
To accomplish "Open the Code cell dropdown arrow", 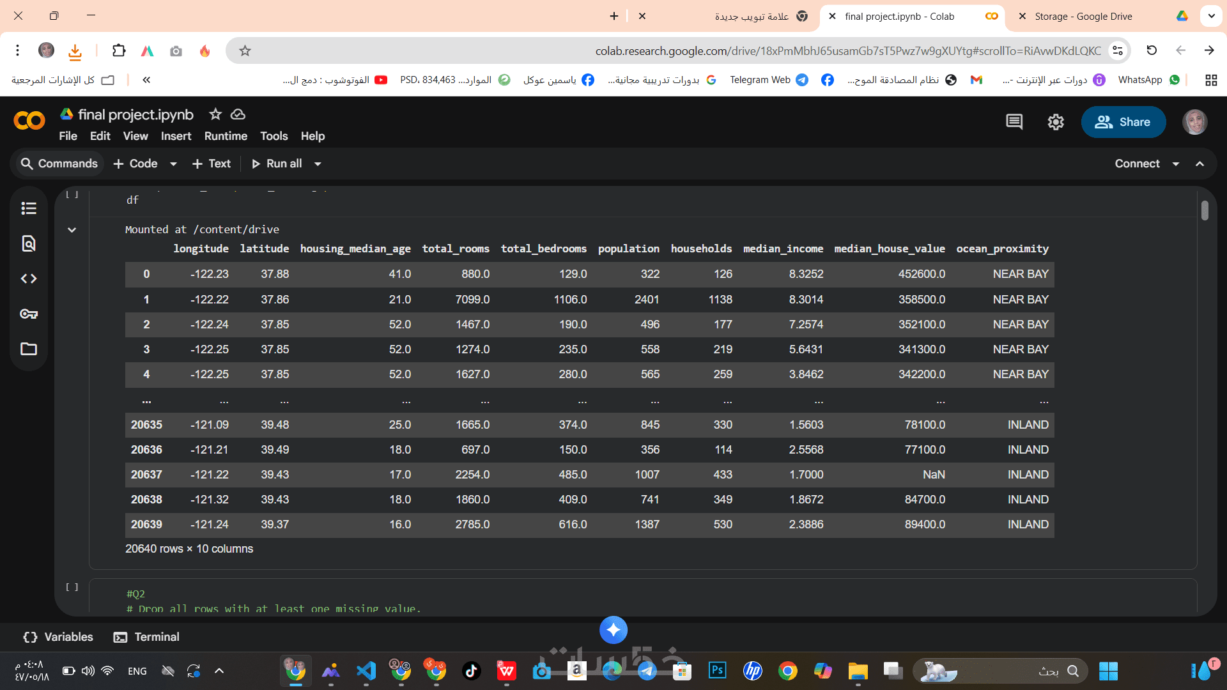I will tap(173, 164).
